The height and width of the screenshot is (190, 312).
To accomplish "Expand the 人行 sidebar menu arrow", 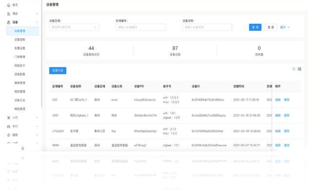I will (x=37, y=118).
